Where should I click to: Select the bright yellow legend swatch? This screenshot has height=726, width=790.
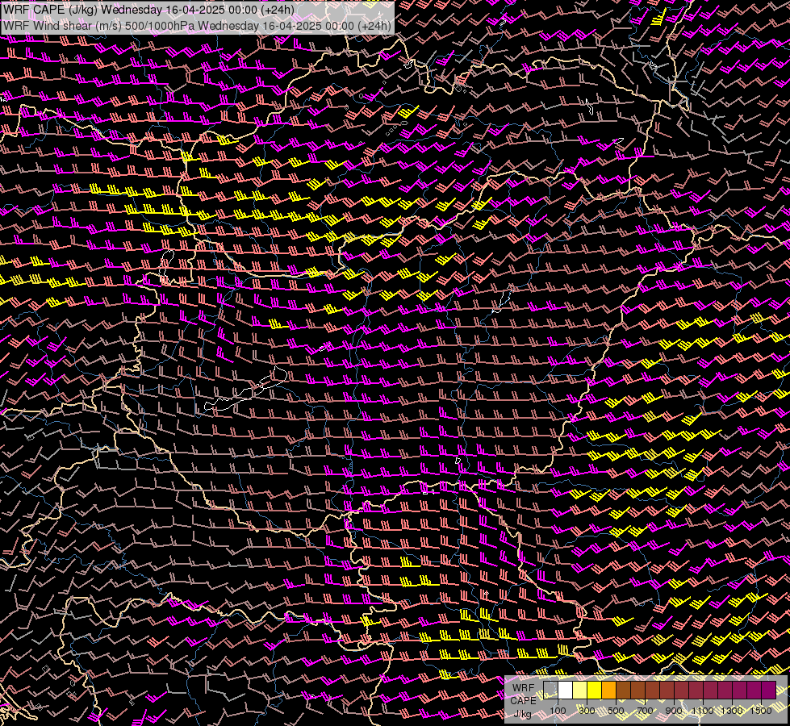595,690
